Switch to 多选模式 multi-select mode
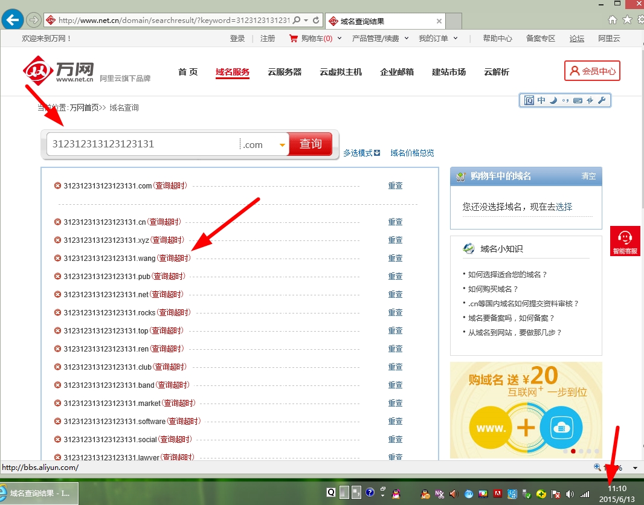The width and height of the screenshot is (644, 505). tap(361, 153)
